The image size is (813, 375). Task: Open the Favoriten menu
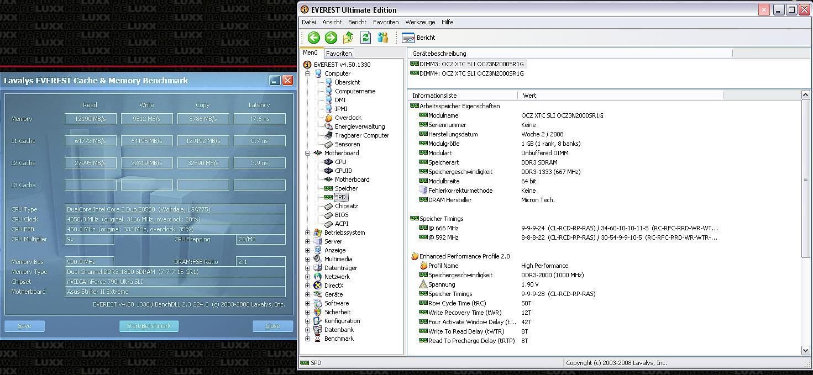[x=386, y=22]
